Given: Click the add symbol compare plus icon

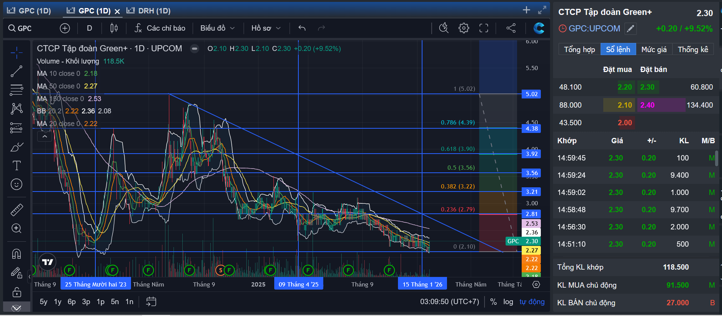Looking at the screenshot, I should click(x=65, y=28).
